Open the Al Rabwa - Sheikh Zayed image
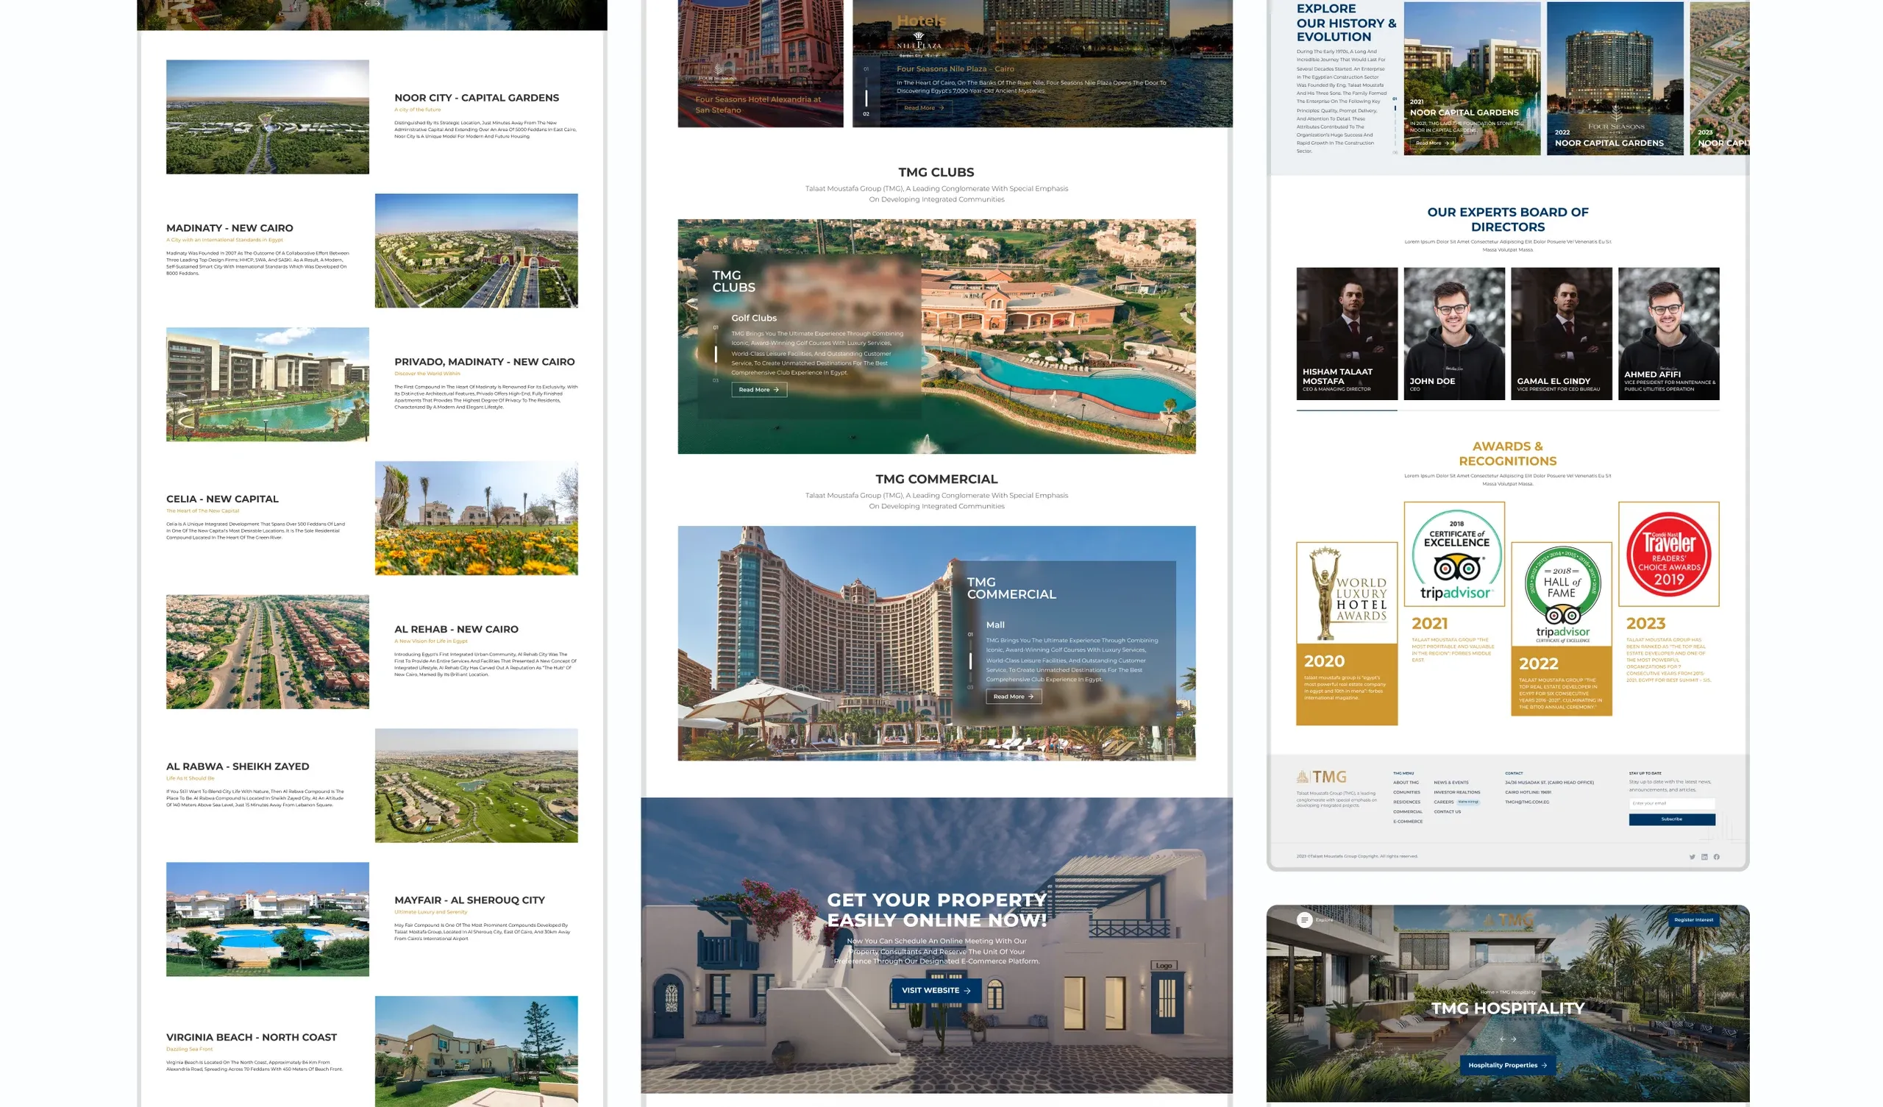 [476, 786]
